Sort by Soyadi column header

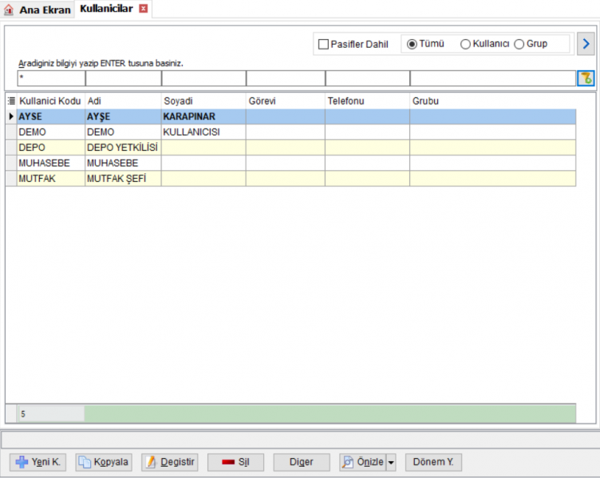coord(203,101)
